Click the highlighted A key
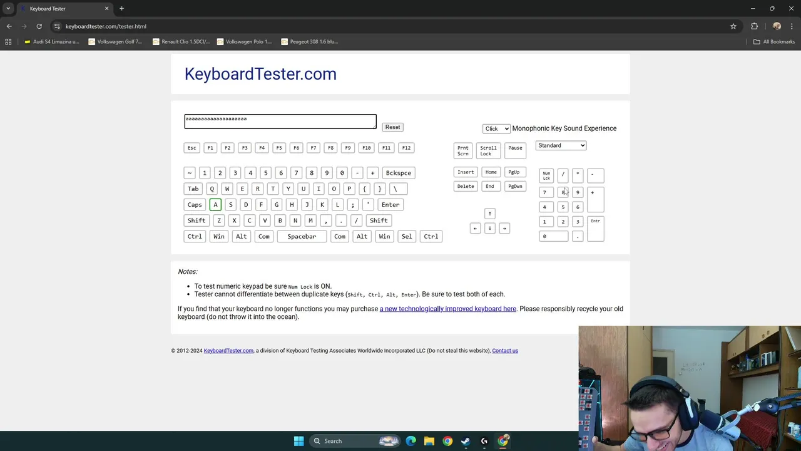Viewport: 801px width, 451px height. point(215,205)
